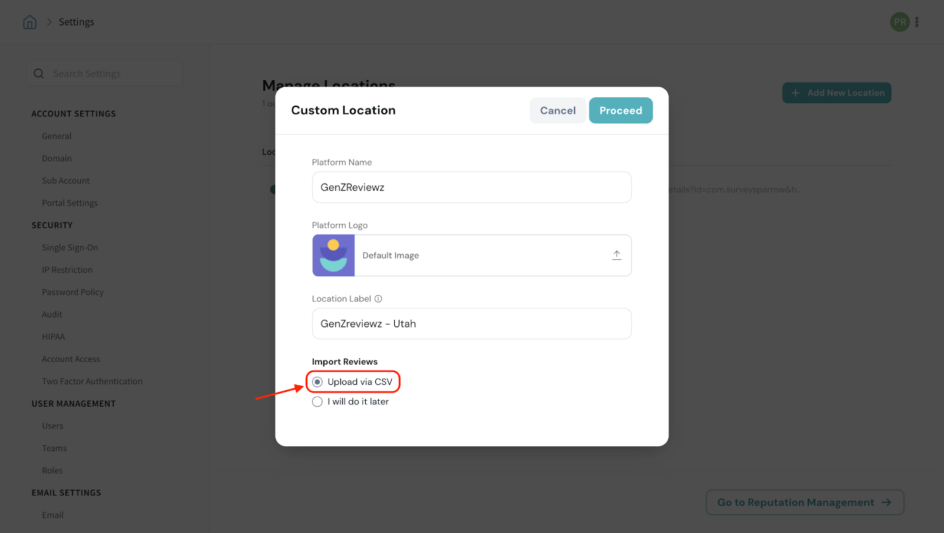Select the Upload via CSV option
Screen dimensions: 944x533
pyautogui.click(x=317, y=382)
